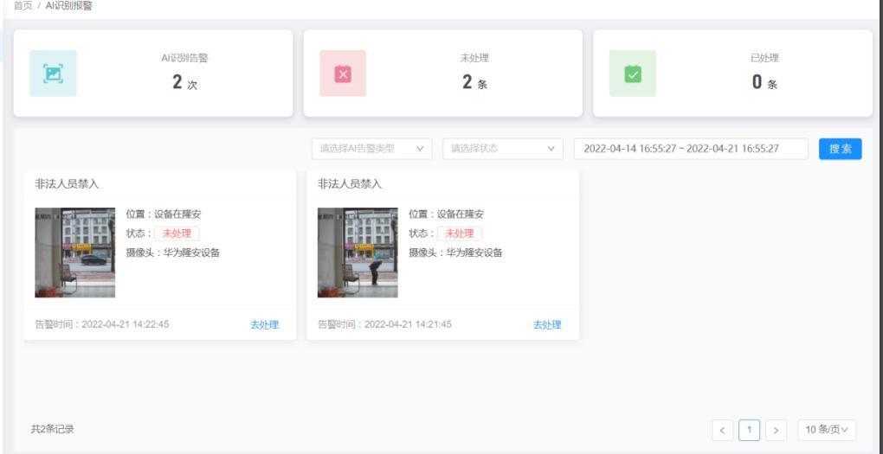The width and height of the screenshot is (883, 454).
Task: Click the AI识别告警 blue scan icon
Action: tap(53, 74)
